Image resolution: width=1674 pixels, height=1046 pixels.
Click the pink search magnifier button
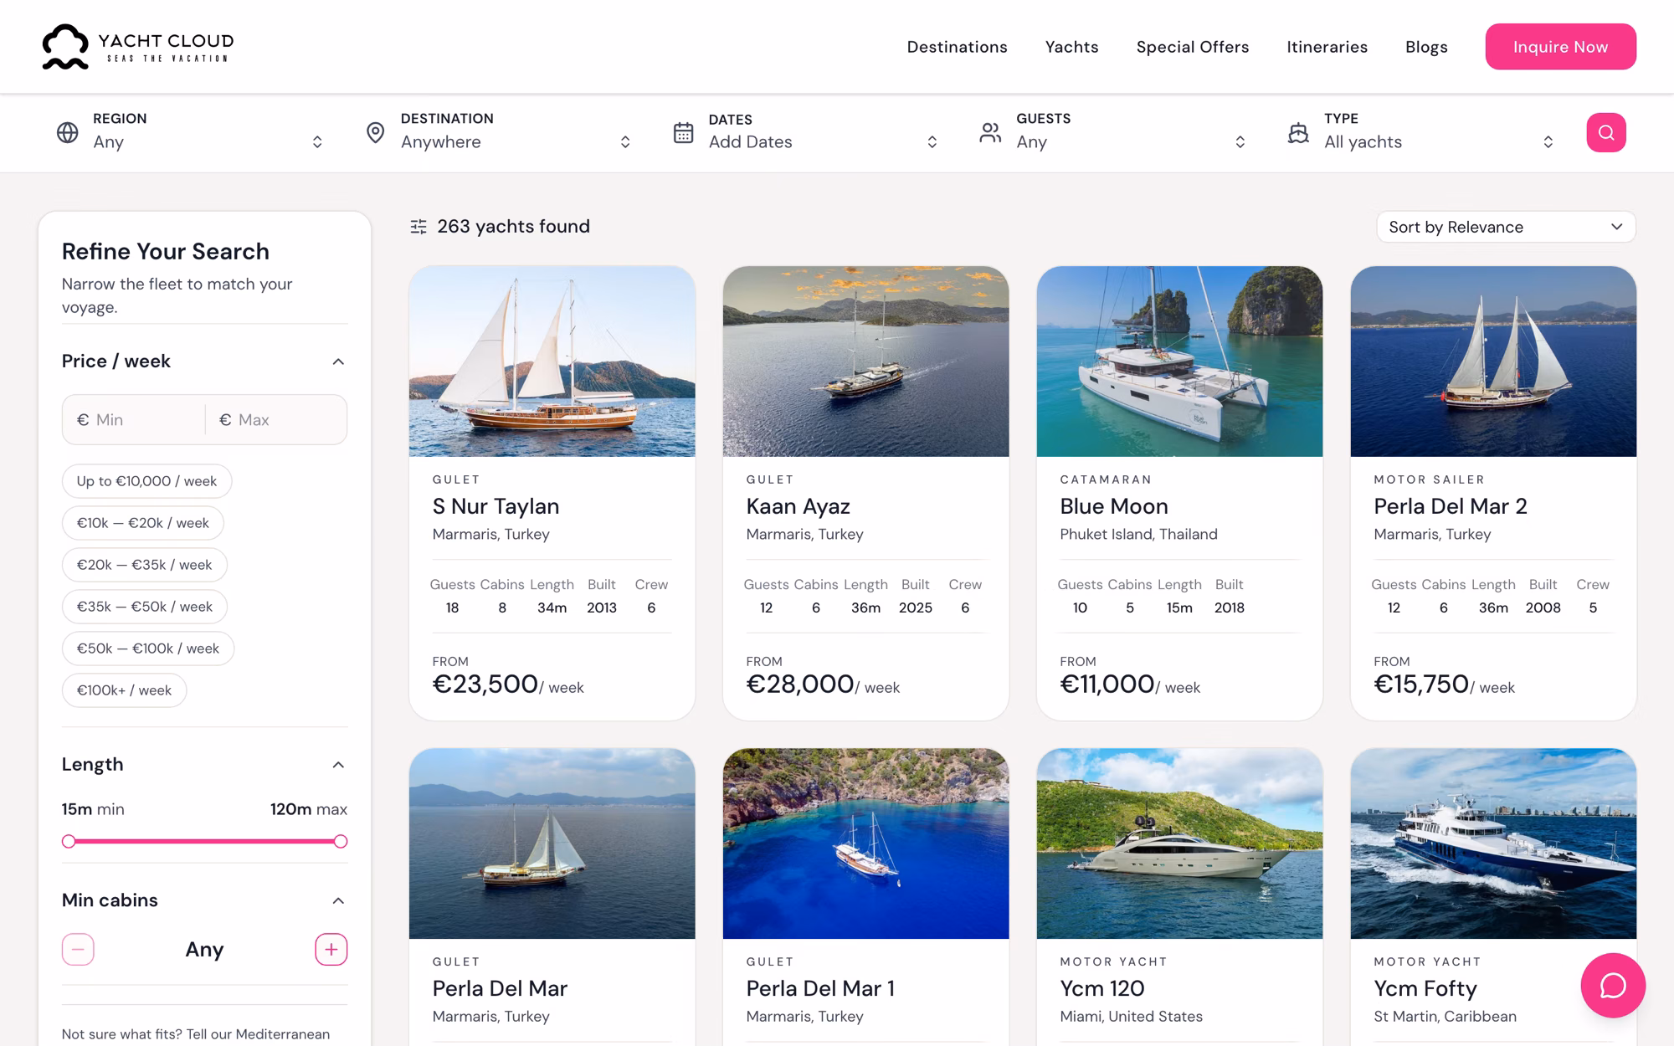coord(1605,132)
